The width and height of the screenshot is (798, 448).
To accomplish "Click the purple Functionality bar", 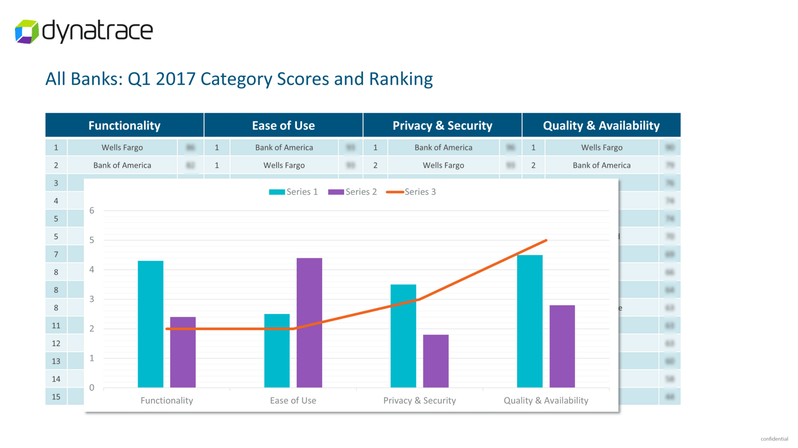I will pos(183,352).
